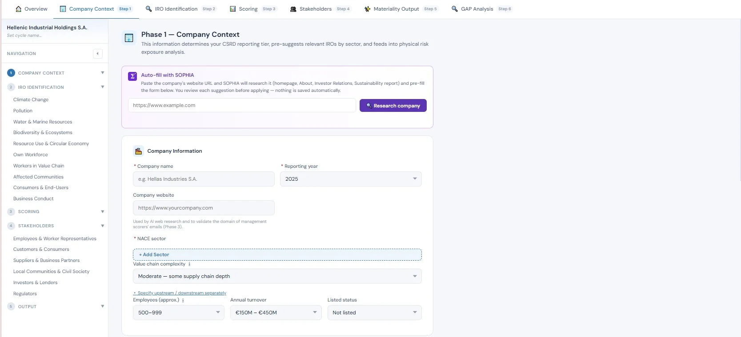This screenshot has width=741, height=337.
Task: Select Regulators in navigation
Action: (x=25, y=294)
